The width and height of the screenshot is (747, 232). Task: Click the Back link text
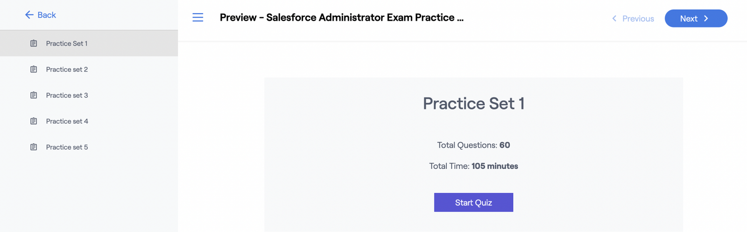47,15
